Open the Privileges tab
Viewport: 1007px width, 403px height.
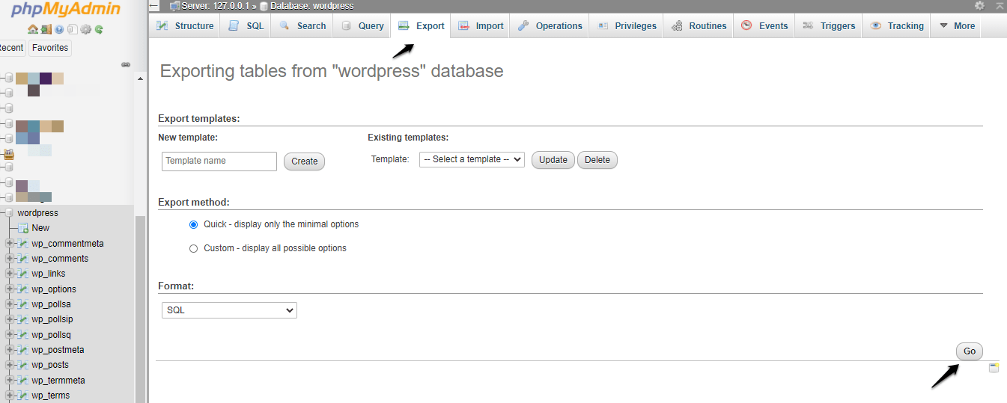pos(627,25)
